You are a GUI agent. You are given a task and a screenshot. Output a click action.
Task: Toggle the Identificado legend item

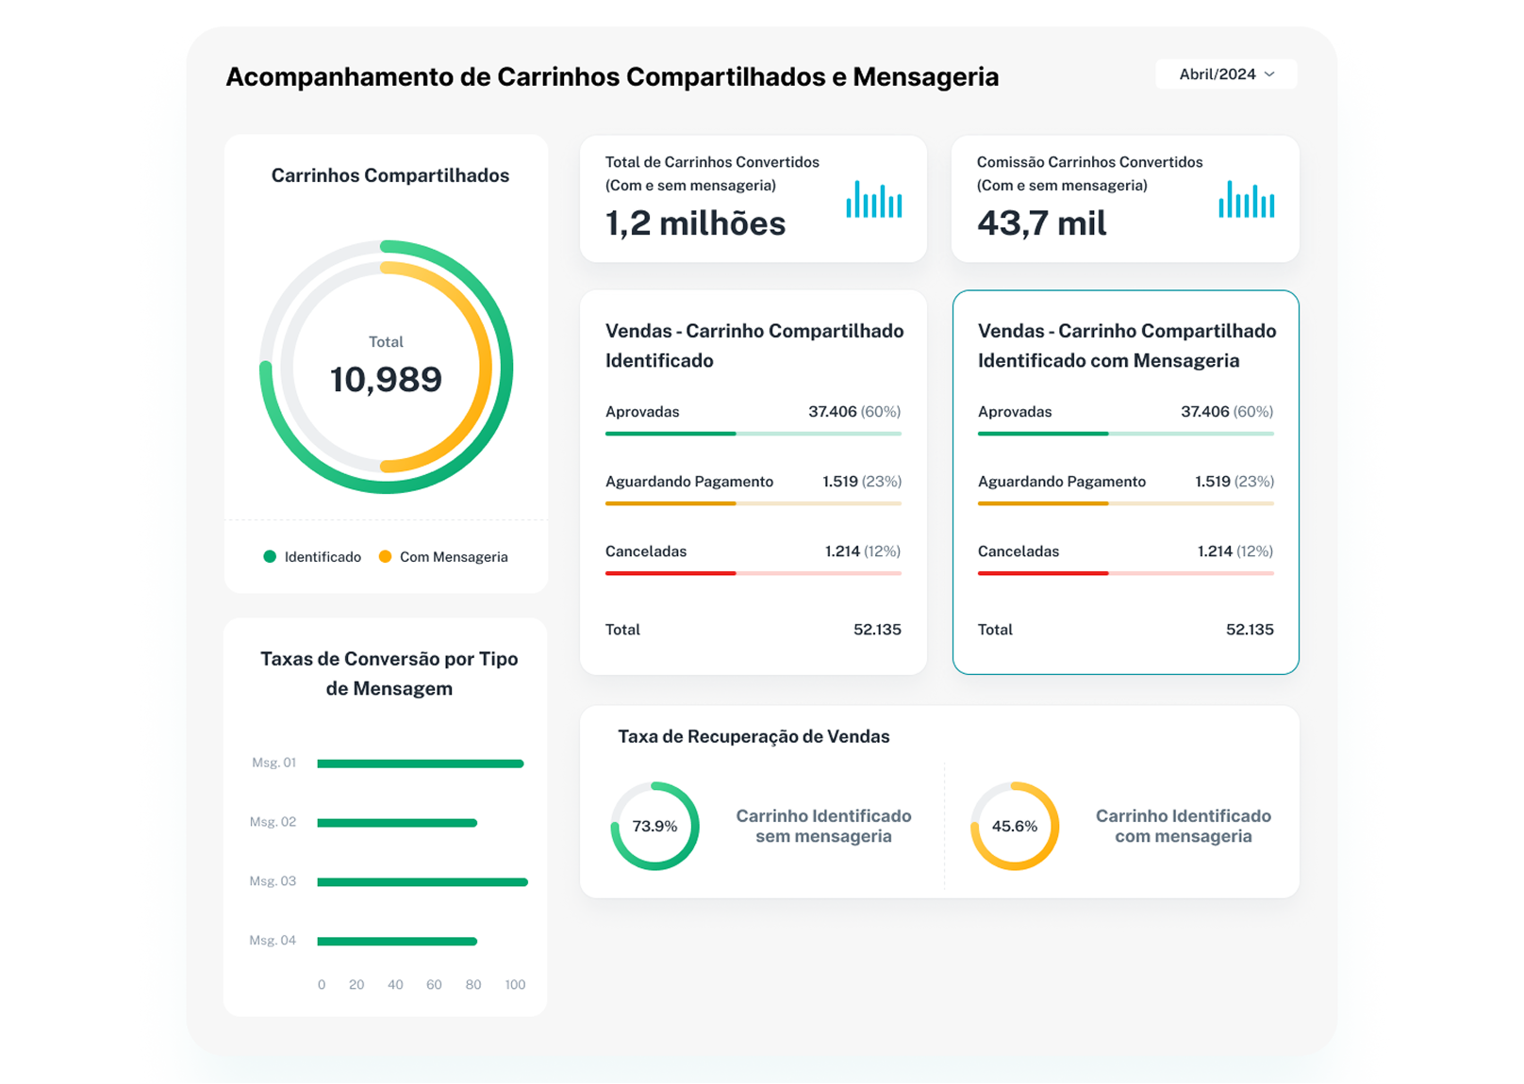(x=313, y=556)
